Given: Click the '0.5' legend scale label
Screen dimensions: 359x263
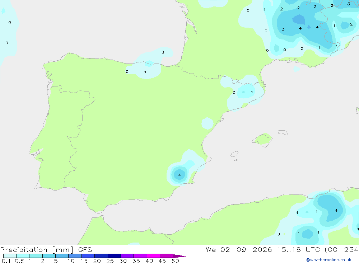Looking at the screenshot, I should coord(19,261).
